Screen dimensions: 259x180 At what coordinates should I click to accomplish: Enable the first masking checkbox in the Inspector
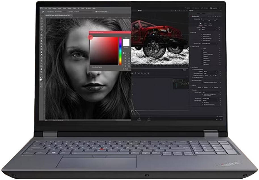(x=202, y=34)
